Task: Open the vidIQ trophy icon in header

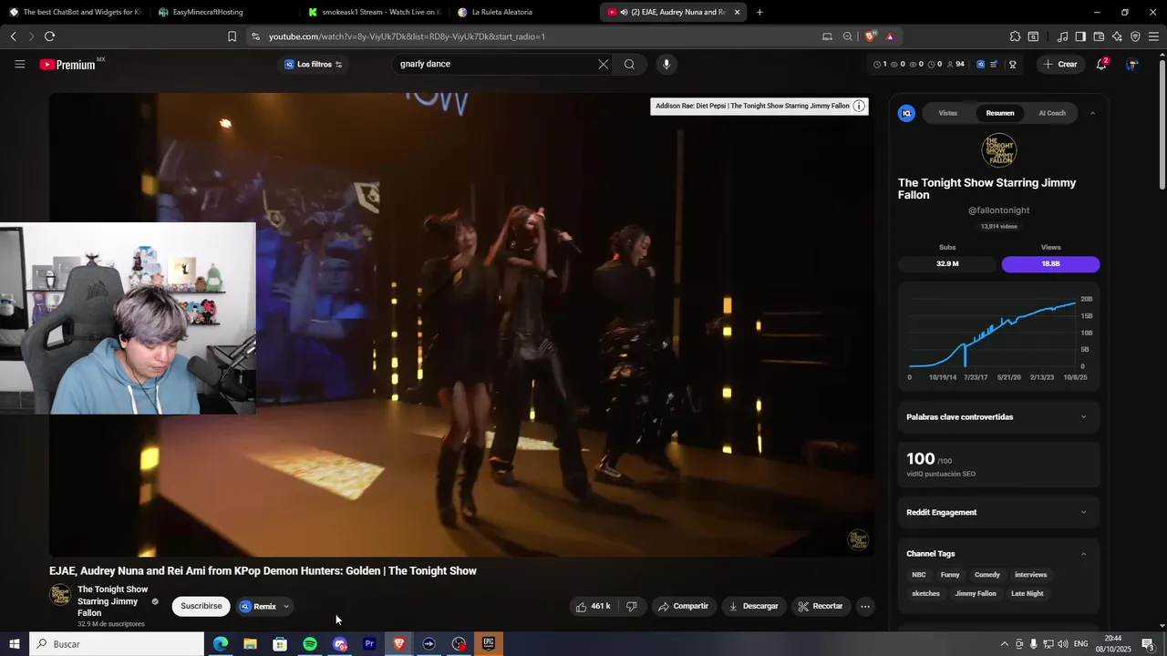Action: tap(1013, 64)
